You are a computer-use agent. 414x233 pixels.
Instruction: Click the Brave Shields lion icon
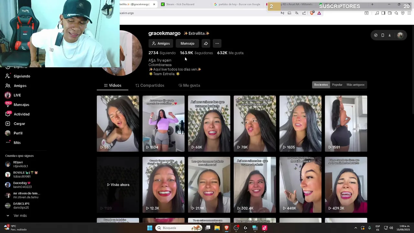pyautogui.click(x=312, y=13)
